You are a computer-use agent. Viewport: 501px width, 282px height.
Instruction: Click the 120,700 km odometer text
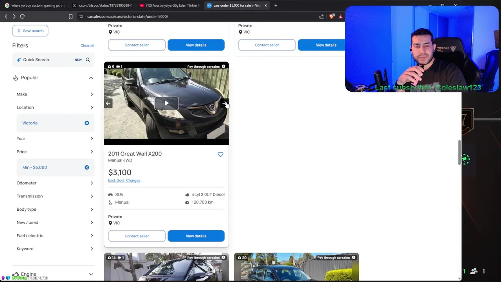[203, 202]
